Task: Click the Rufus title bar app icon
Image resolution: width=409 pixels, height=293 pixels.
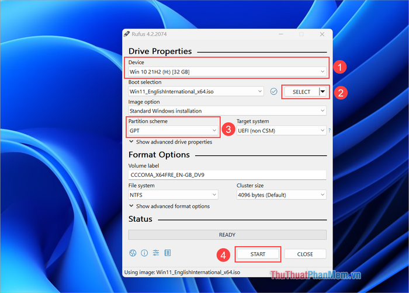Action: tap(127, 34)
